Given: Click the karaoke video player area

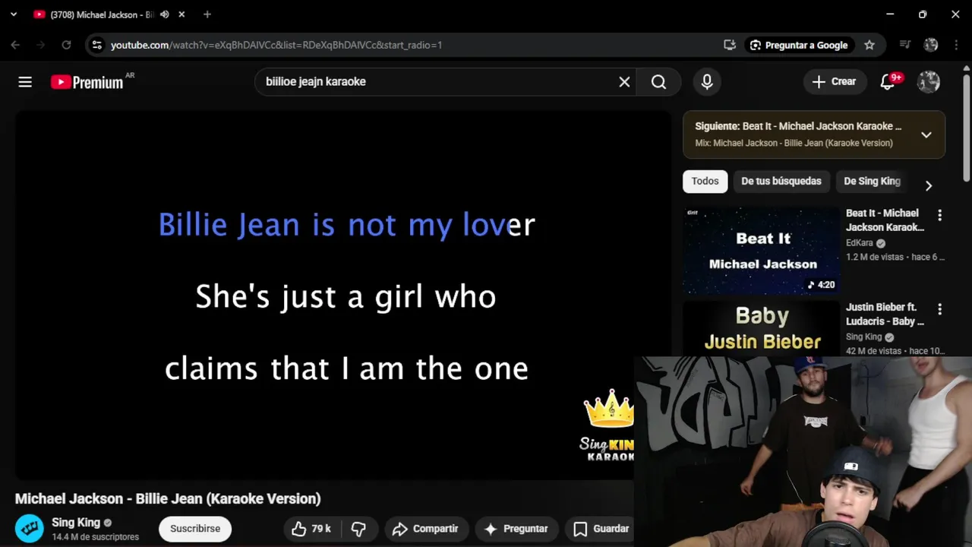Looking at the screenshot, I should coord(342,295).
